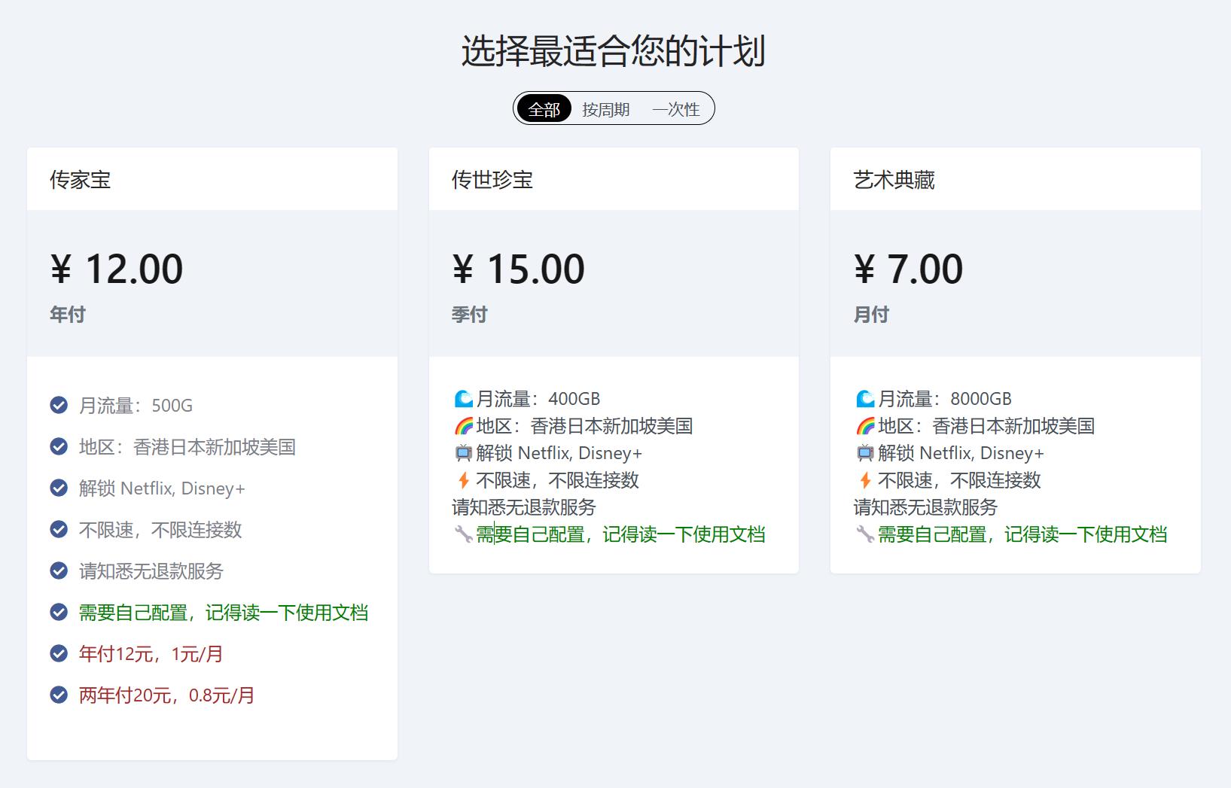Viewport: 1231px width, 788px height.
Task: Click lightning icon in 传世珍宝 card
Action: click(464, 480)
